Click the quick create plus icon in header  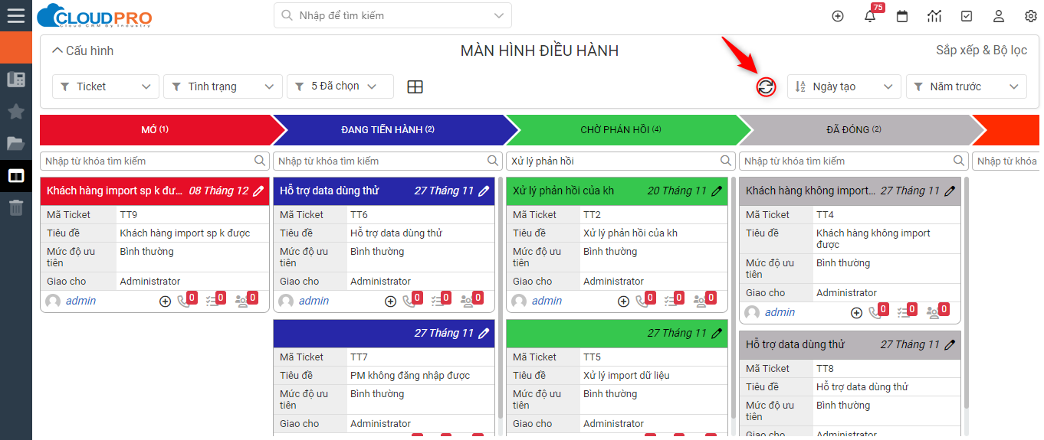(838, 16)
